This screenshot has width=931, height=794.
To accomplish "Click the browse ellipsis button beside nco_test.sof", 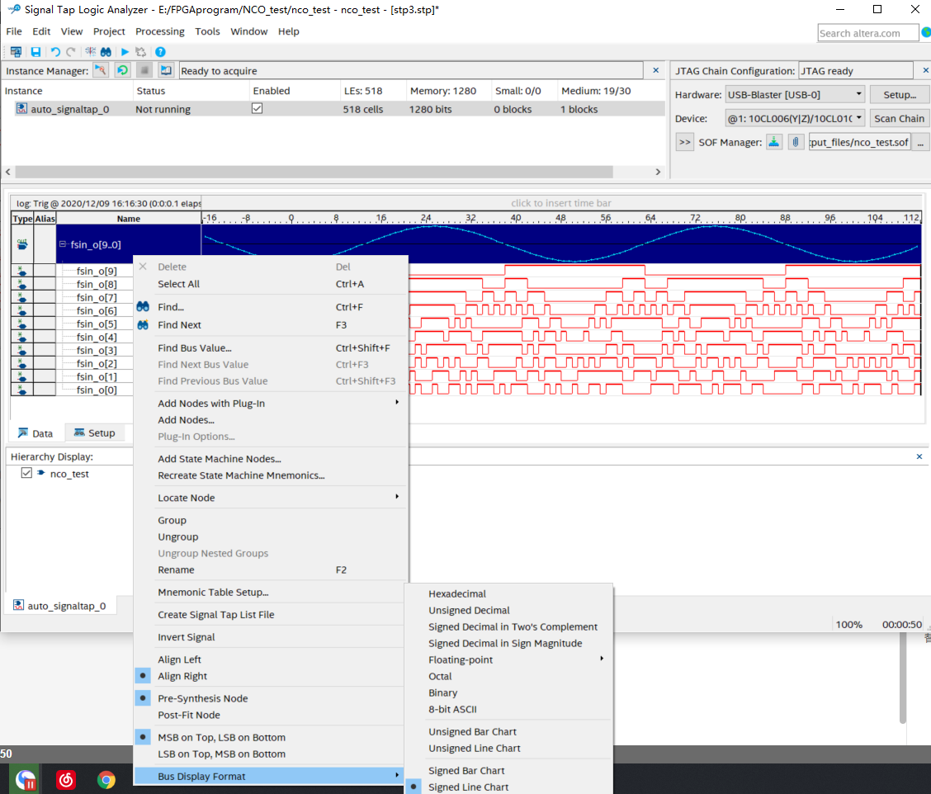I will [x=920, y=142].
